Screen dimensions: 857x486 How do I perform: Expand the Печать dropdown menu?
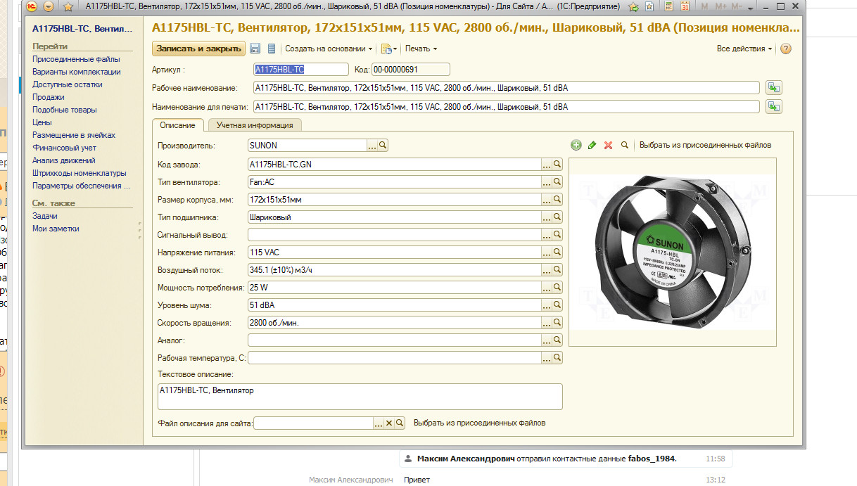click(x=421, y=49)
